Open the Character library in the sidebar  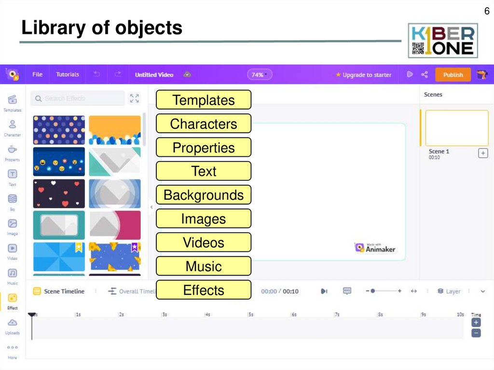click(12, 128)
